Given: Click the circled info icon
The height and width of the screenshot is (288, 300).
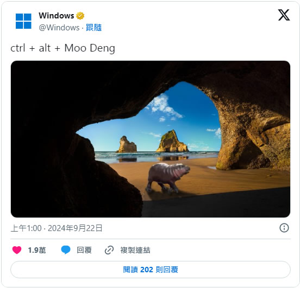Looking at the screenshot, I should point(284,228).
